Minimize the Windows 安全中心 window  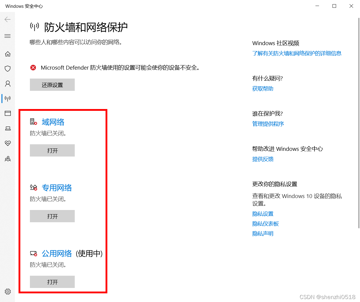pyautogui.click(x=317, y=6)
